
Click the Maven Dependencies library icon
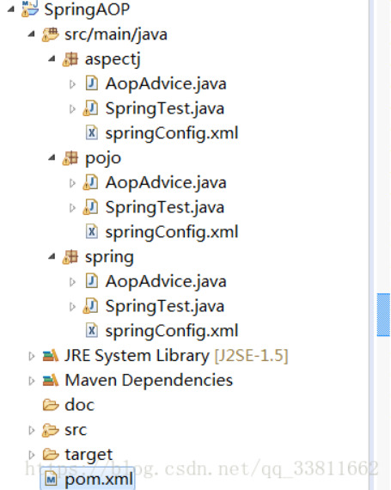point(51,380)
